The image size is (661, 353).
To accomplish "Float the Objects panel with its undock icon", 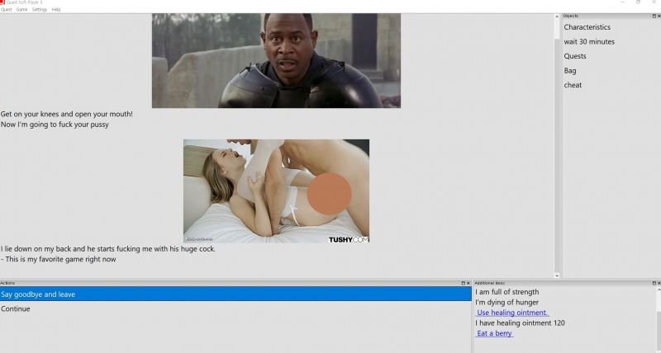I will [x=654, y=16].
